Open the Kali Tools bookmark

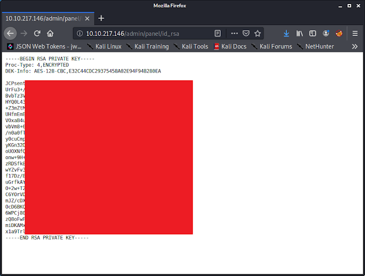click(191, 47)
